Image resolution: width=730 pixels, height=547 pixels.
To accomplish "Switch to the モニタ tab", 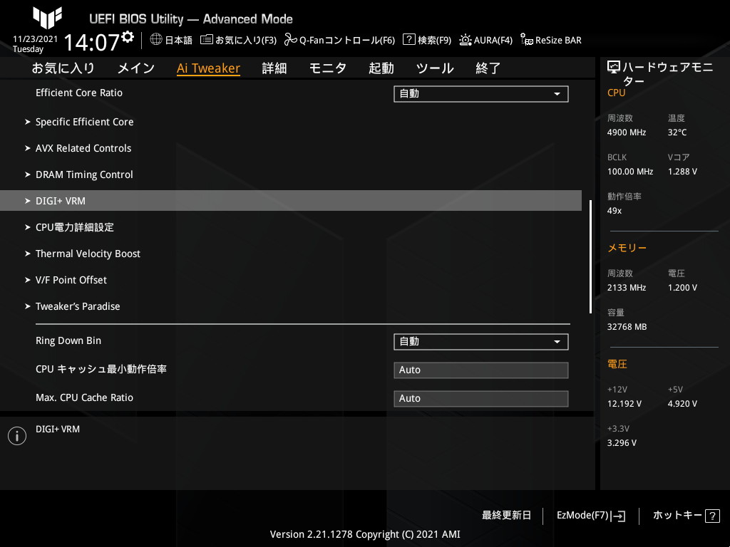I will coord(328,68).
